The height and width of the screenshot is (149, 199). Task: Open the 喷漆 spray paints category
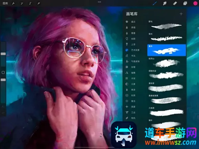coord(130,90)
